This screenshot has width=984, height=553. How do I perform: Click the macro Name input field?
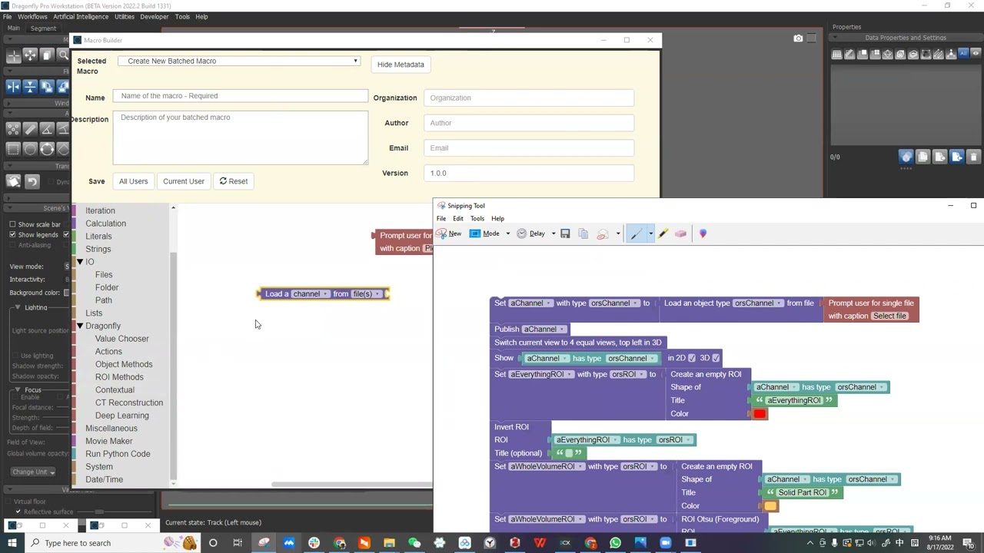[241, 96]
